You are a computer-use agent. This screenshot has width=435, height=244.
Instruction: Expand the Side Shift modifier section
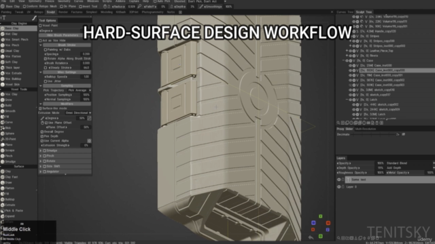click(41, 167)
